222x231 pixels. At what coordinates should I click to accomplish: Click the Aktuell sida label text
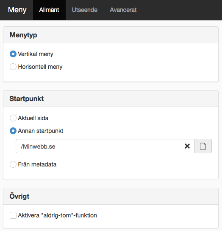(x=33, y=118)
